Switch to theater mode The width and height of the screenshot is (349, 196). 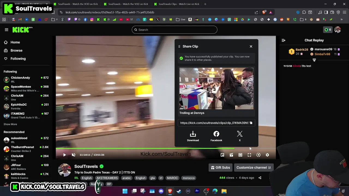coord(240,155)
